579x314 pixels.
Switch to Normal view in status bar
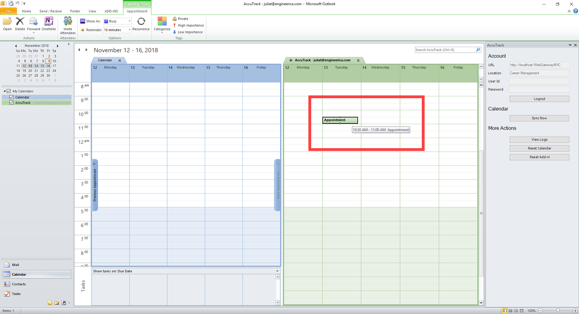(505, 311)
